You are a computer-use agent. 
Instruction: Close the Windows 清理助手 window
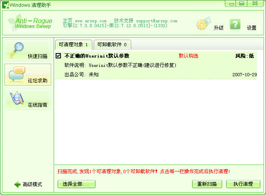255,4
